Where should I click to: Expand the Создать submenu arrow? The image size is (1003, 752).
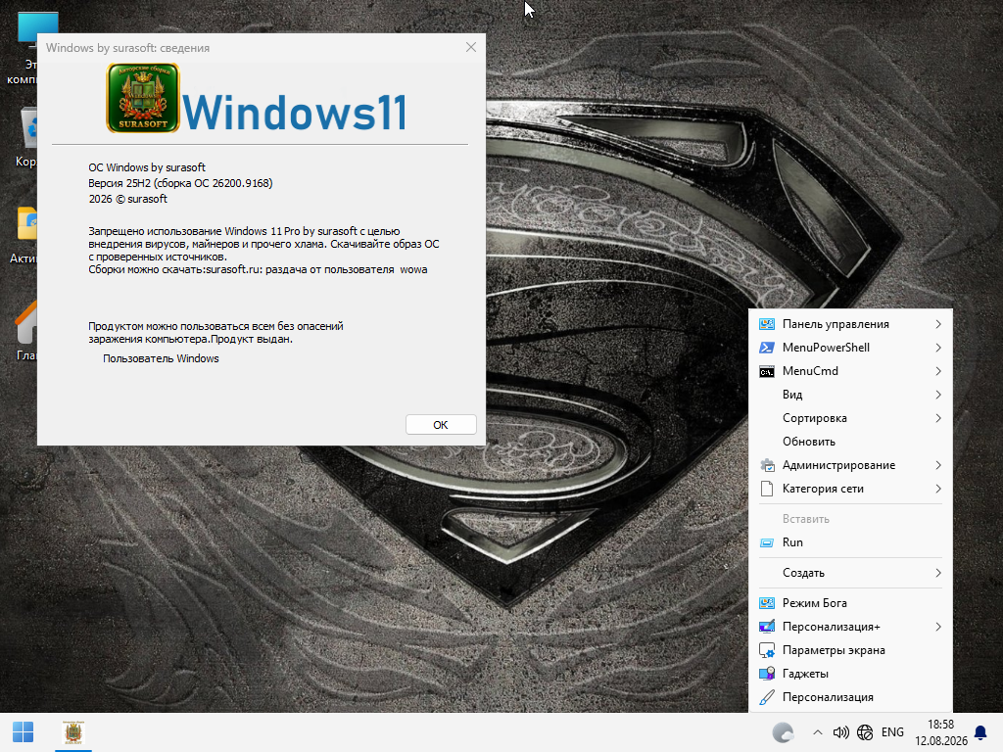coord(937,573)
